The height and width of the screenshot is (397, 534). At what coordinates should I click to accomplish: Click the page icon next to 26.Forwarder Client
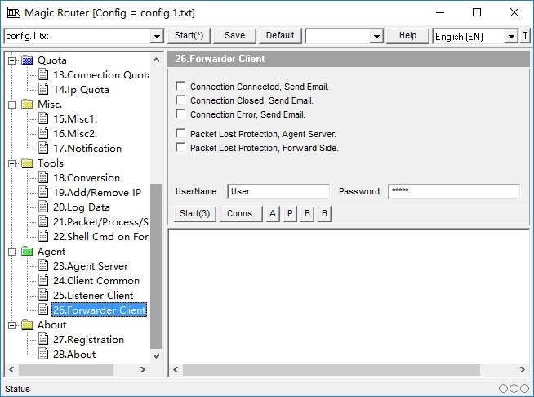tap(43, 310)
